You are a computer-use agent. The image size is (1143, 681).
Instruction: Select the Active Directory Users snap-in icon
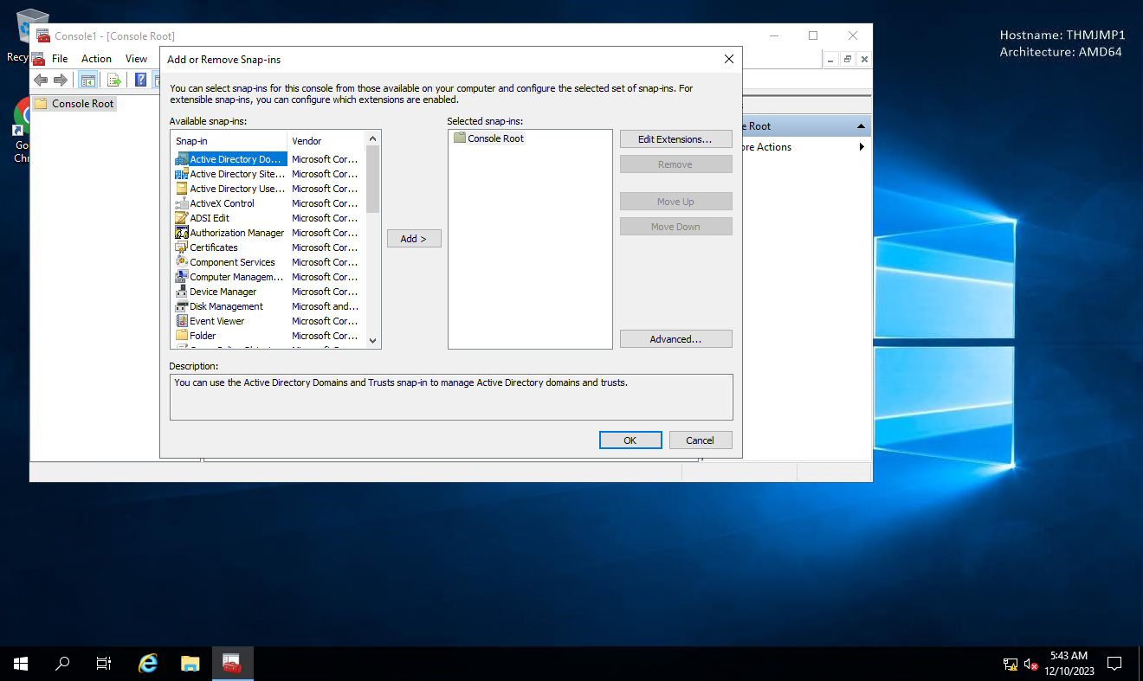(x=182, y=189)
